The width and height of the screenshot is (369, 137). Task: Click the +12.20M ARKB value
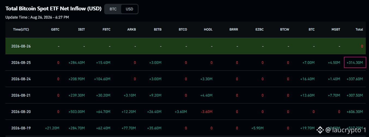coord(129,112)
